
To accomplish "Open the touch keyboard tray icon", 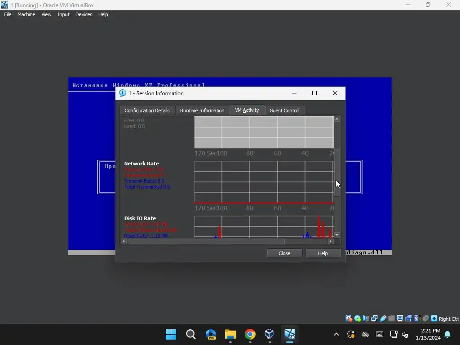I will click(379, 334).
